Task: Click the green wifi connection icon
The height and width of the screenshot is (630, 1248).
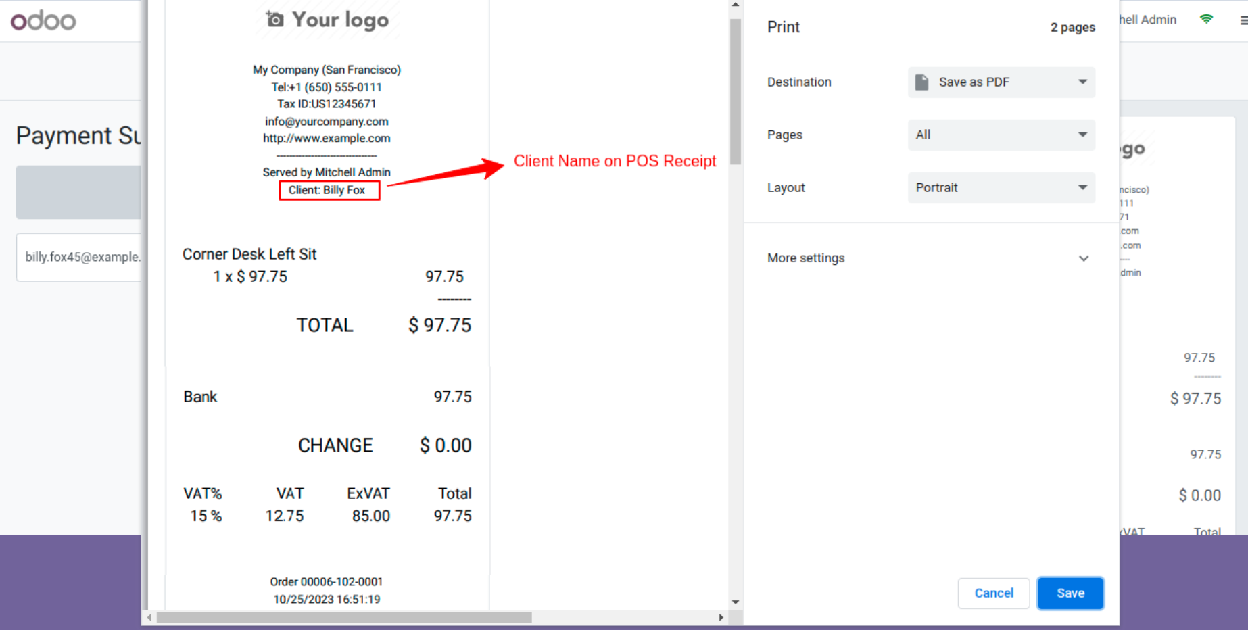Action: (x=1206, y=19)
